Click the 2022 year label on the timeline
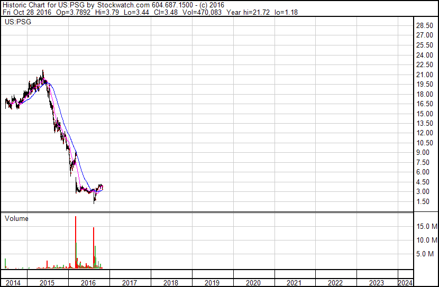The height and width of the screenshot is (287, 439). pos(335,283)
